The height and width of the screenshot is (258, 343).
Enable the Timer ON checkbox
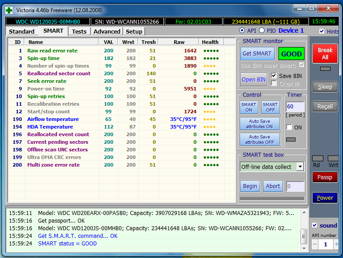[289, 127]
